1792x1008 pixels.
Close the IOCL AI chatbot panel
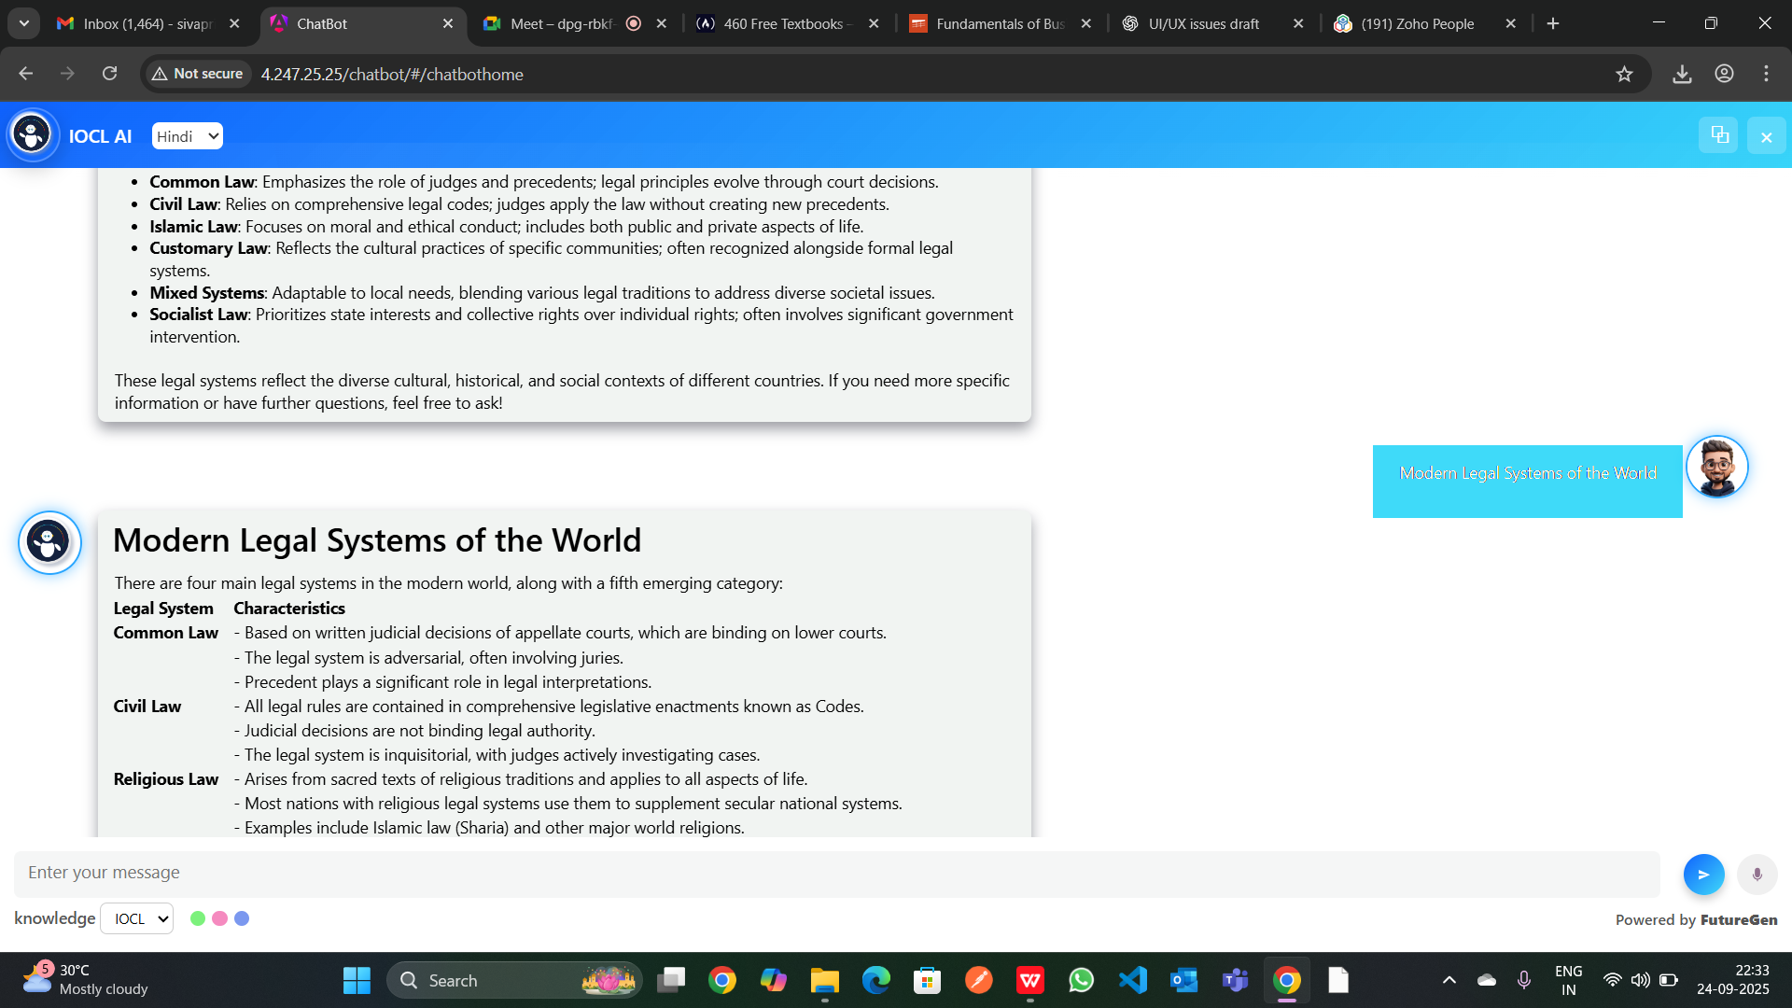(1766, 137)
